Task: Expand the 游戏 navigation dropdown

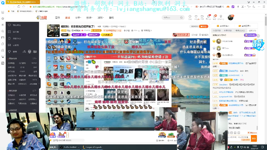Action: coord(100,18)
